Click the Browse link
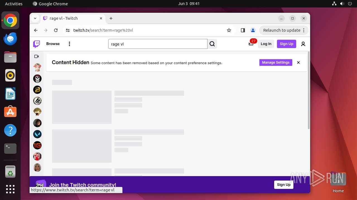This screenshot has width=357, height=200. click(x=53, y=44)
